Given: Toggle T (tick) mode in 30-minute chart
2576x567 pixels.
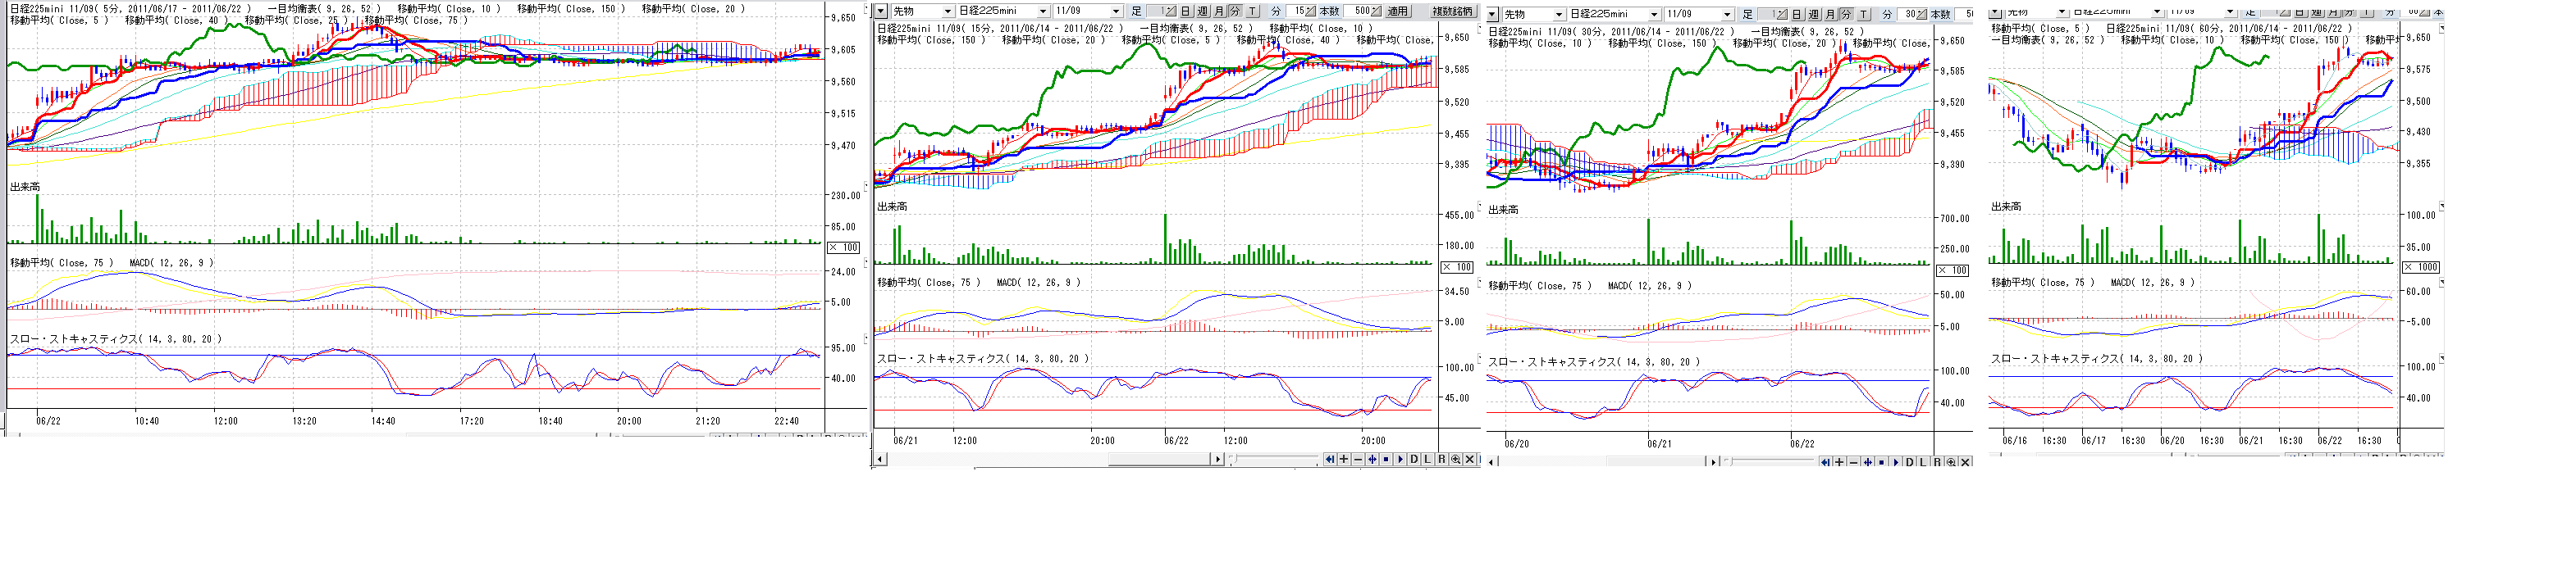Looking at the screenshot, I should (x=1863, y=14).
